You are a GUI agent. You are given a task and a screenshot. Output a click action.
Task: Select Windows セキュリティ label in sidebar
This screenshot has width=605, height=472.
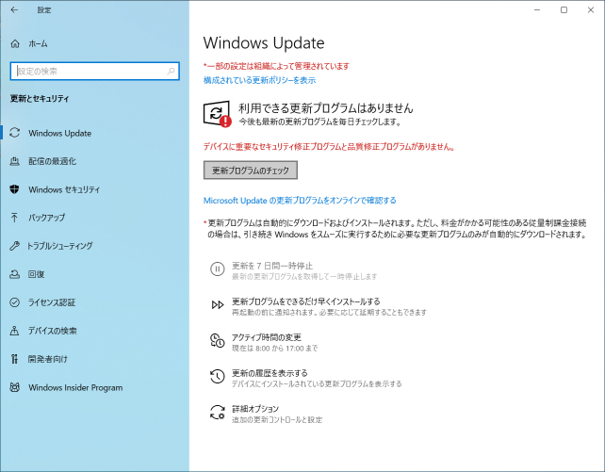click(x=64, y=189)
